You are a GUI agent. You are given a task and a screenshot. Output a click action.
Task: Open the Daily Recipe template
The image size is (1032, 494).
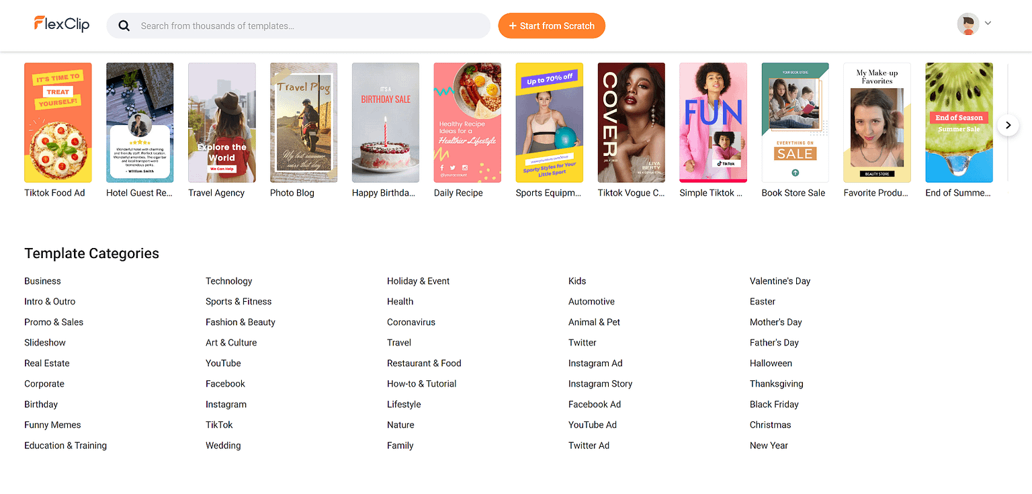click(467, 122)
